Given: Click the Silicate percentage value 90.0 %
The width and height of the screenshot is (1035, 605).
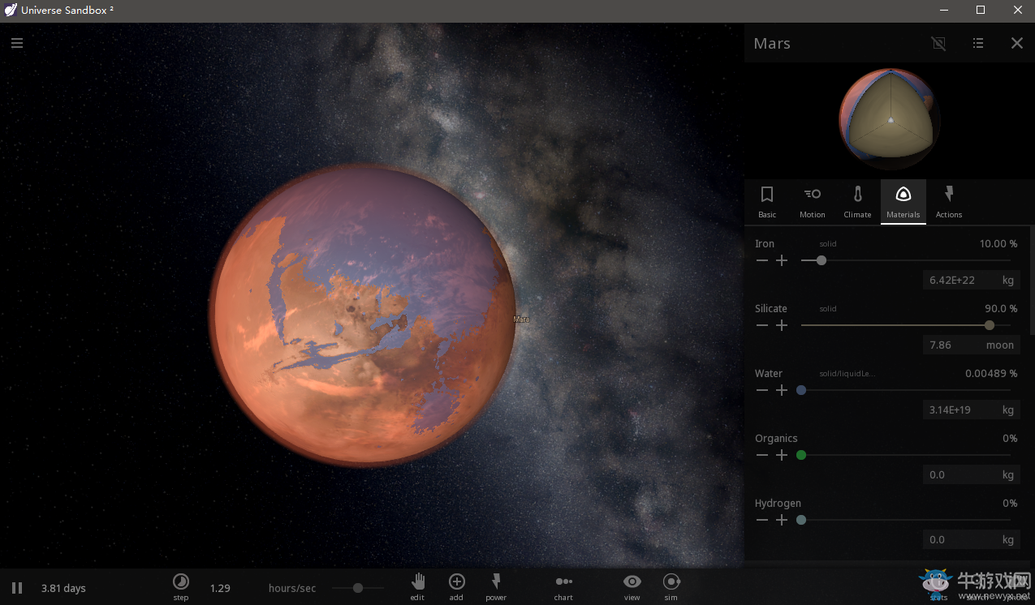Looking at the screenshot, I should 1001,308.
